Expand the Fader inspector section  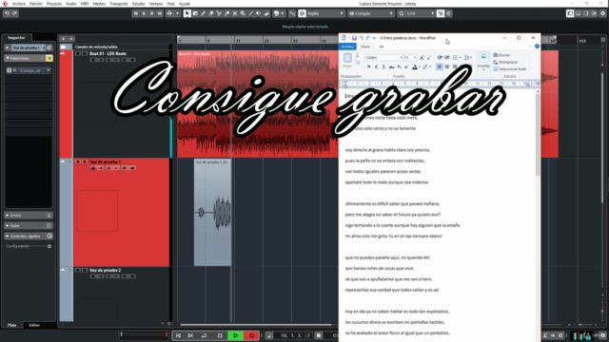[x=29, y=226]
